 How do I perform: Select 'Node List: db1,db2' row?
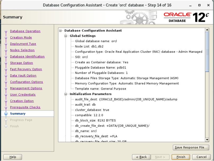coord(89,47)
